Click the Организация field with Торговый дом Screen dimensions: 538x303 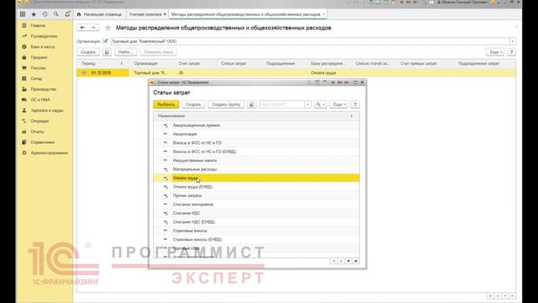click(x=310, y=41)
